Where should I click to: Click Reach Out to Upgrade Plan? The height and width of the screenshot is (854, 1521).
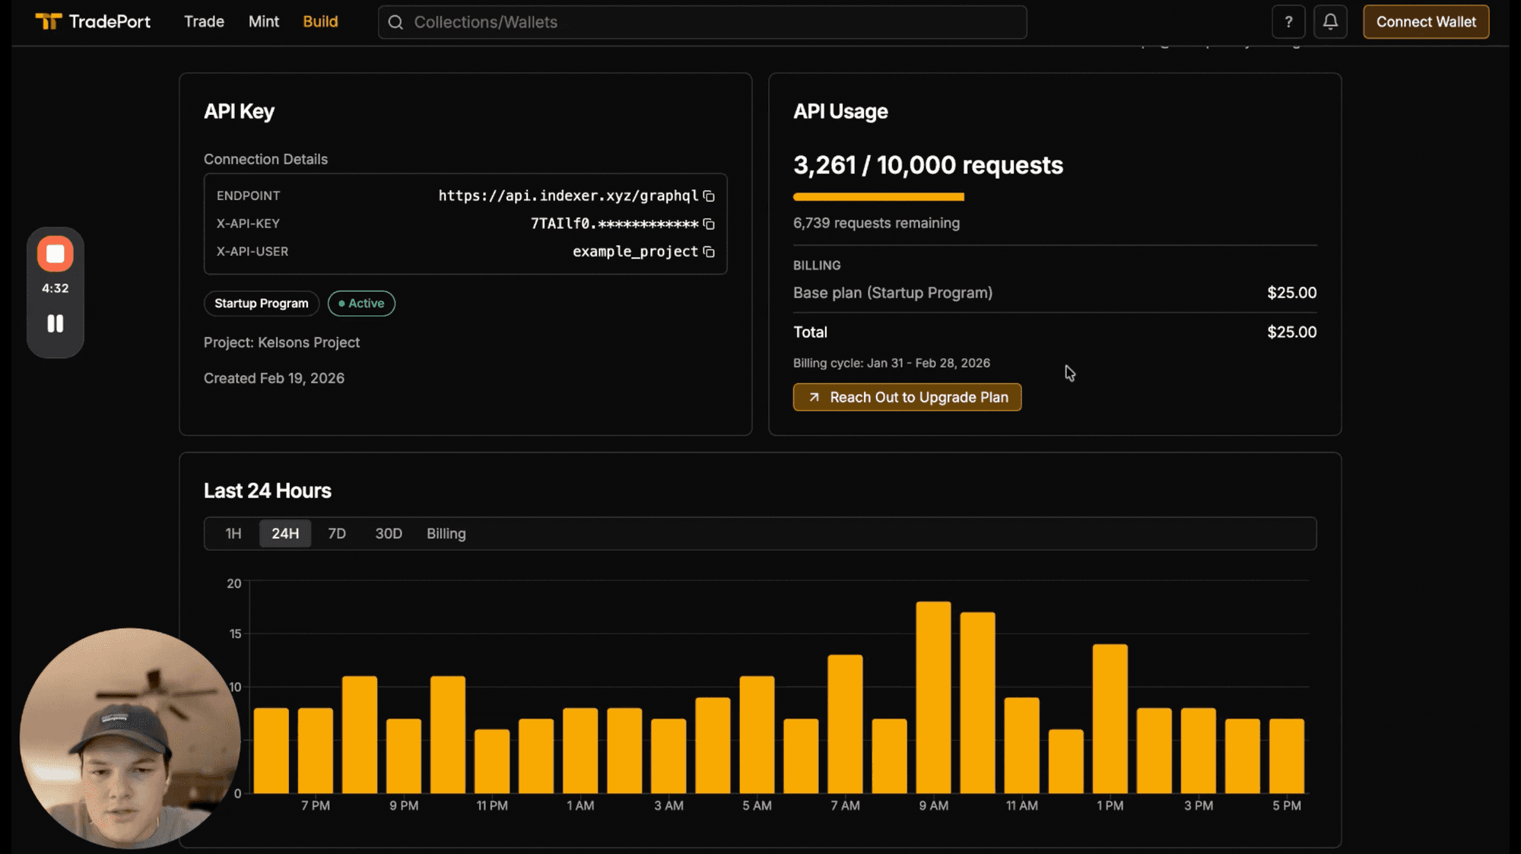907,397
